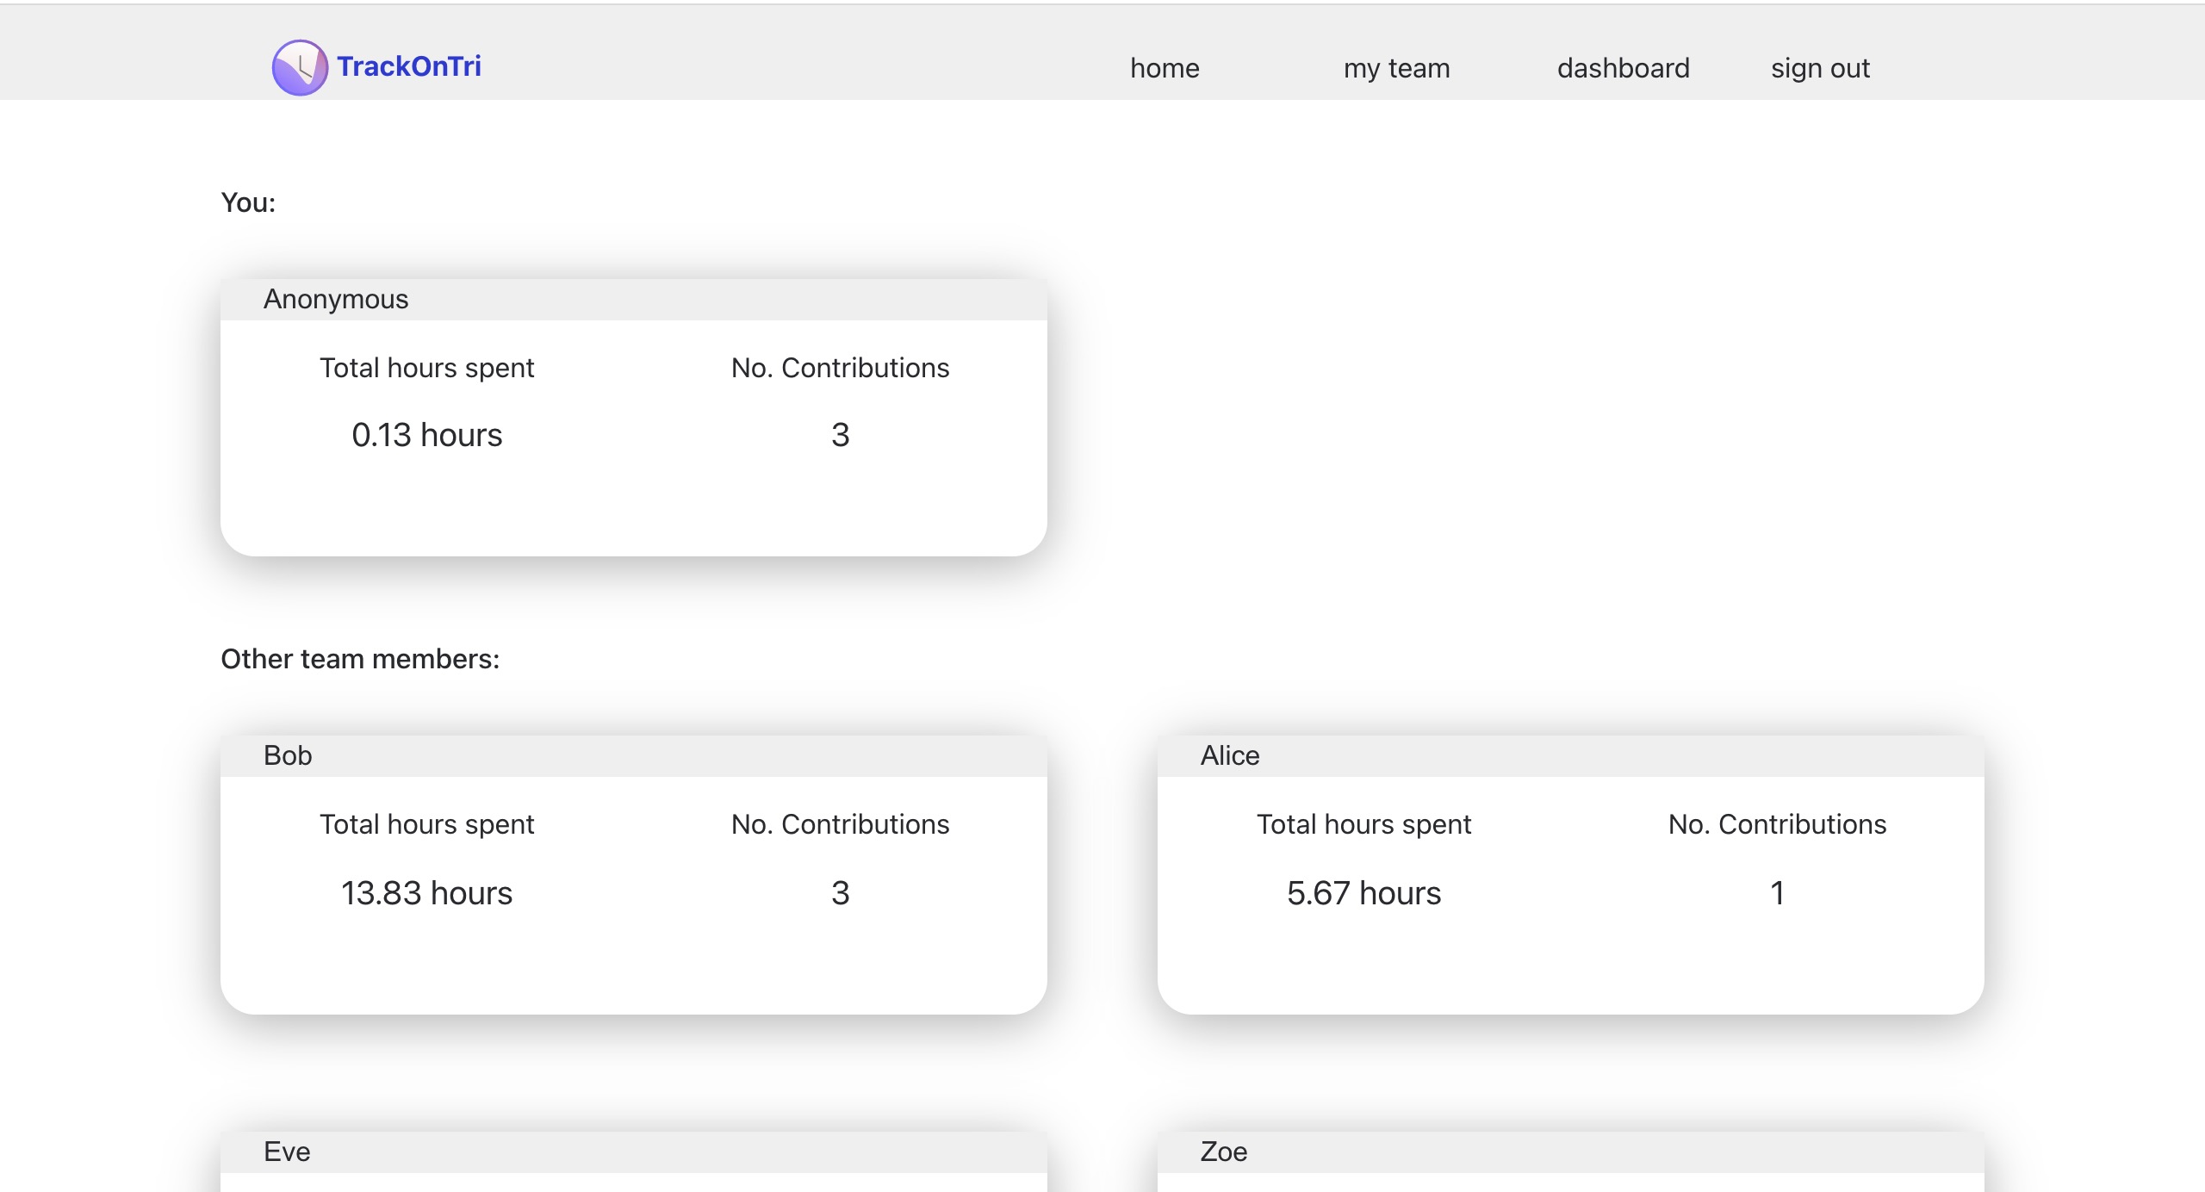Click the 0.13 hours value

pos(426,435)
